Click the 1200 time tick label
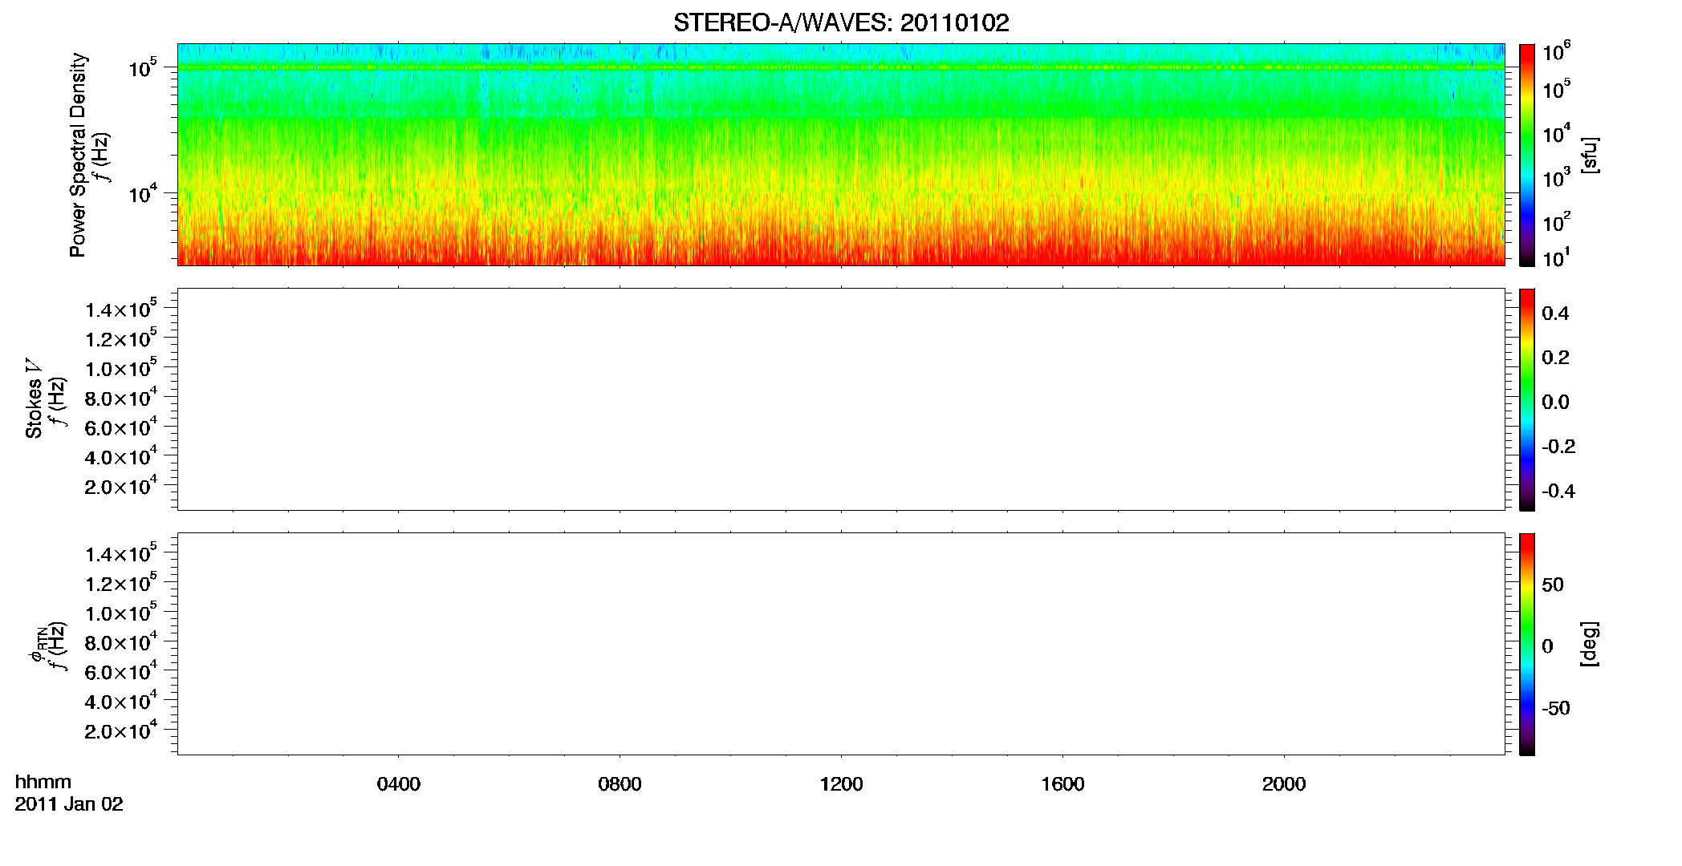Viewport: 1682px width, 866px height. pyautogui.click(x=842, y=784)
